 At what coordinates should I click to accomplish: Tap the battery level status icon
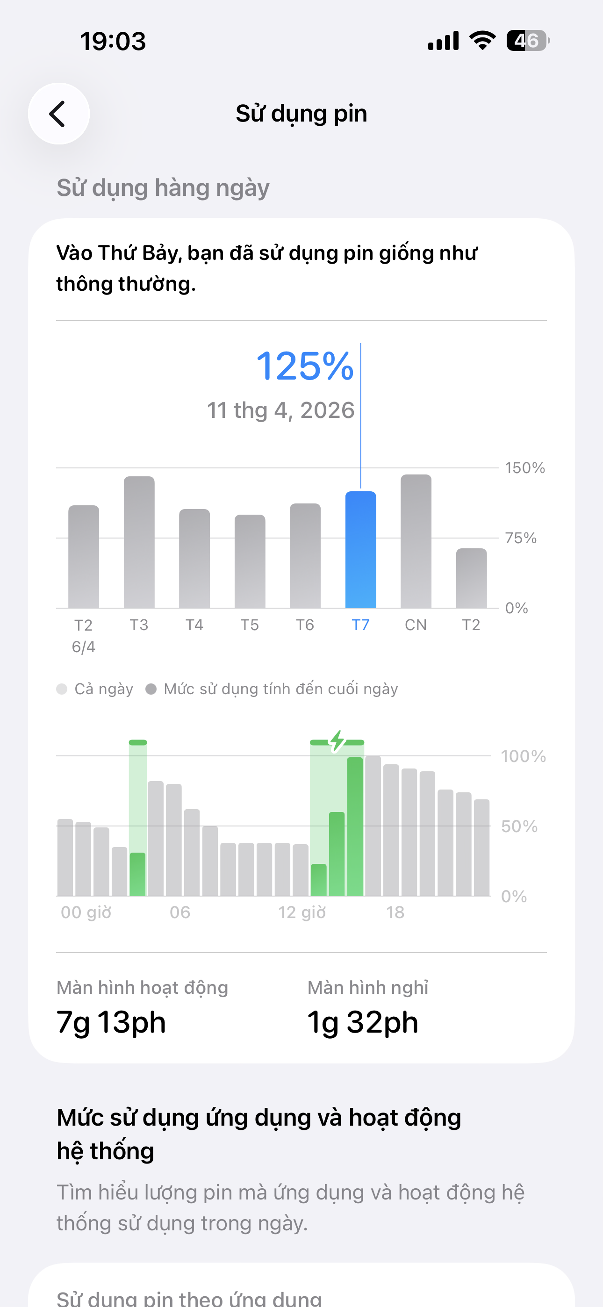(527, 41)
